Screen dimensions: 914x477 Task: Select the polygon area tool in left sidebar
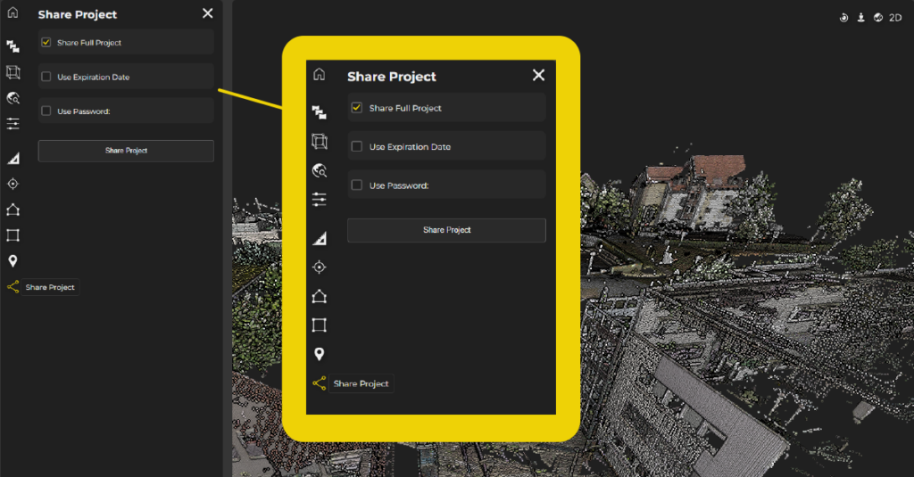(x=12, y=210)
